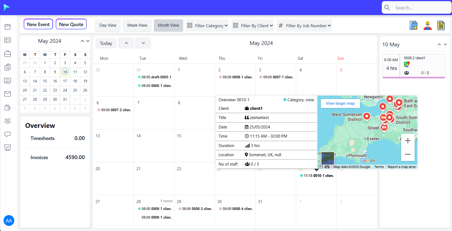452x231 pixels.
Task: Open the briefcase jobs icon in sidebar
Action: pos(8,54)
